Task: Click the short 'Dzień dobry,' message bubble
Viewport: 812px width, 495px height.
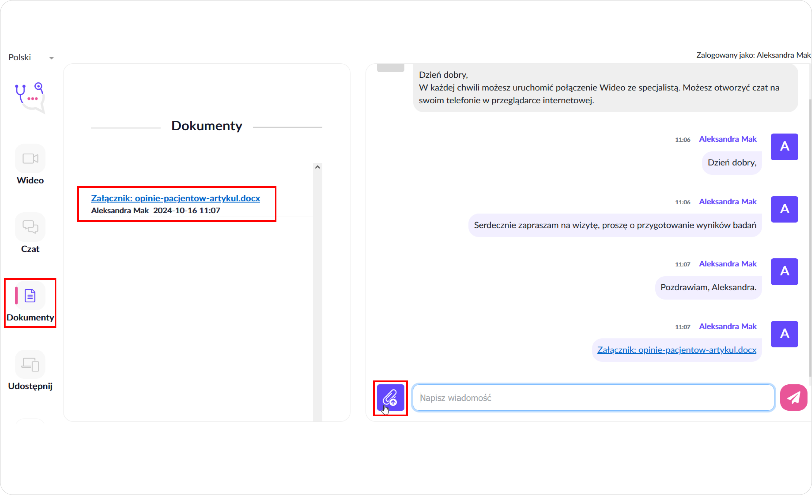Action: click(732, 163)
